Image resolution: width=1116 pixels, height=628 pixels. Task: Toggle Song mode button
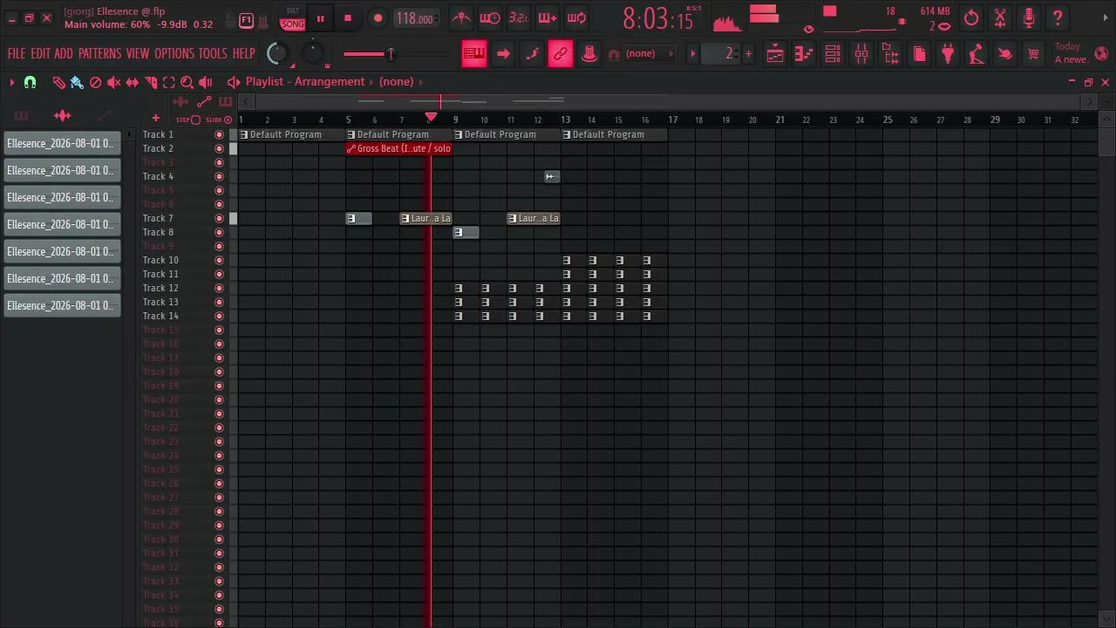(293, 24)
